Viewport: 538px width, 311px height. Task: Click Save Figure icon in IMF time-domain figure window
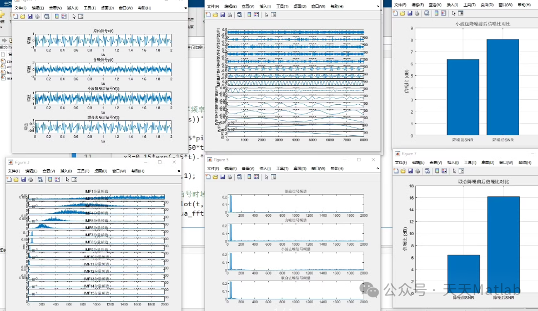[x=222, y=15]
